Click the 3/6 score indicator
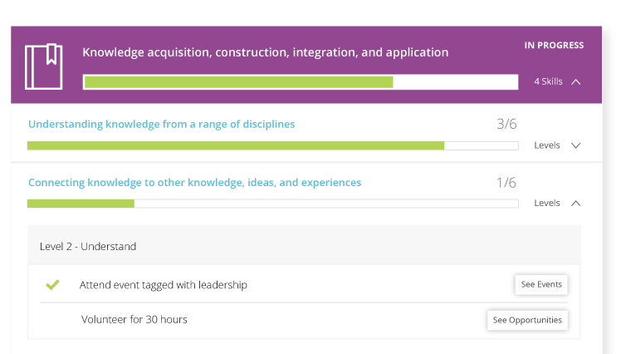626x354 pixels. tap(506, 125)
